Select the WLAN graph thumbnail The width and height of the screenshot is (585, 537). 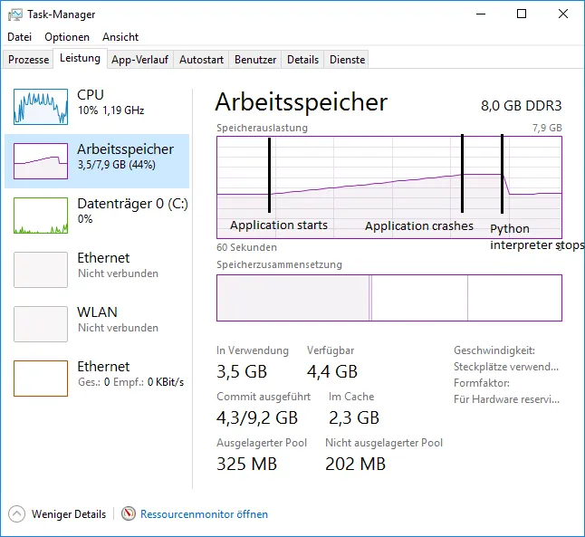pos(41,323)
